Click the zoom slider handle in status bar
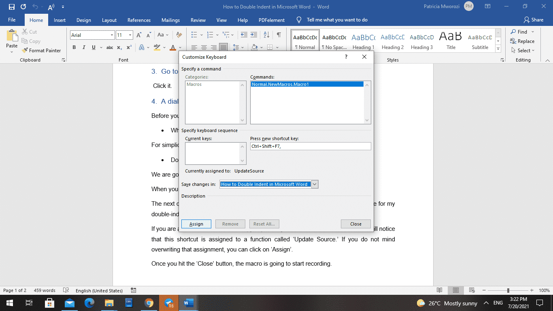The image size is (553, 311). coord(508,290)
